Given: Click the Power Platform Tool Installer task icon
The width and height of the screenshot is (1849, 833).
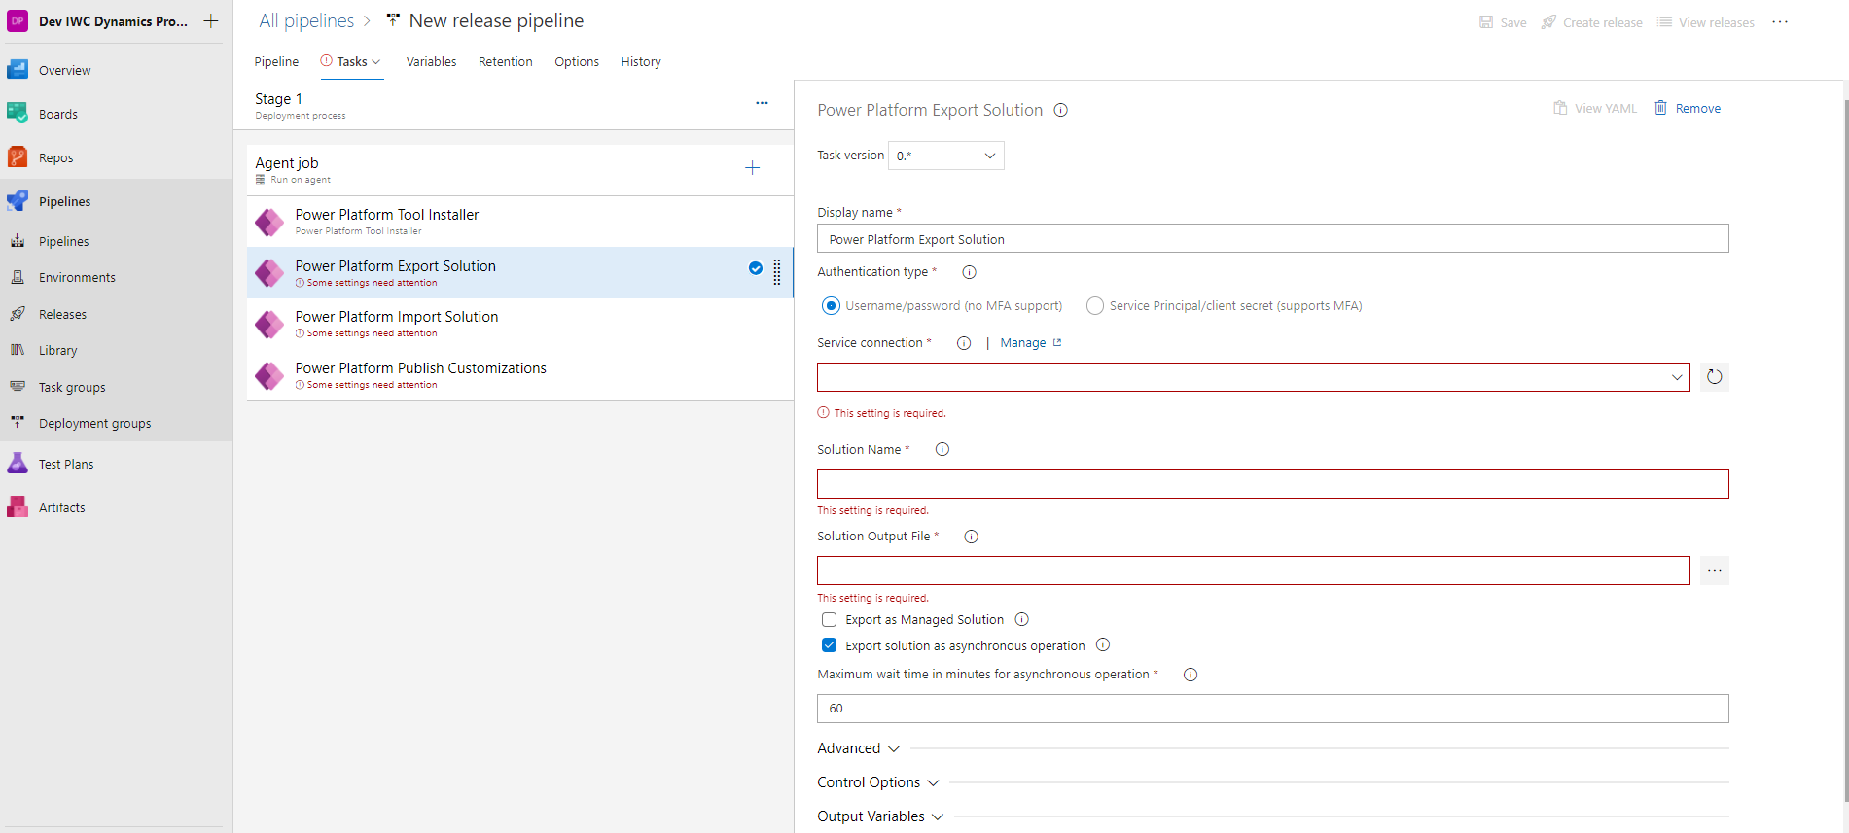Looking at the screenshot, I should [x=269, y=222].
